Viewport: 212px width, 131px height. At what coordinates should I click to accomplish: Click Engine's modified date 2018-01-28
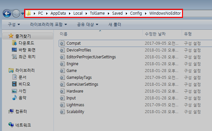[161, 64]
